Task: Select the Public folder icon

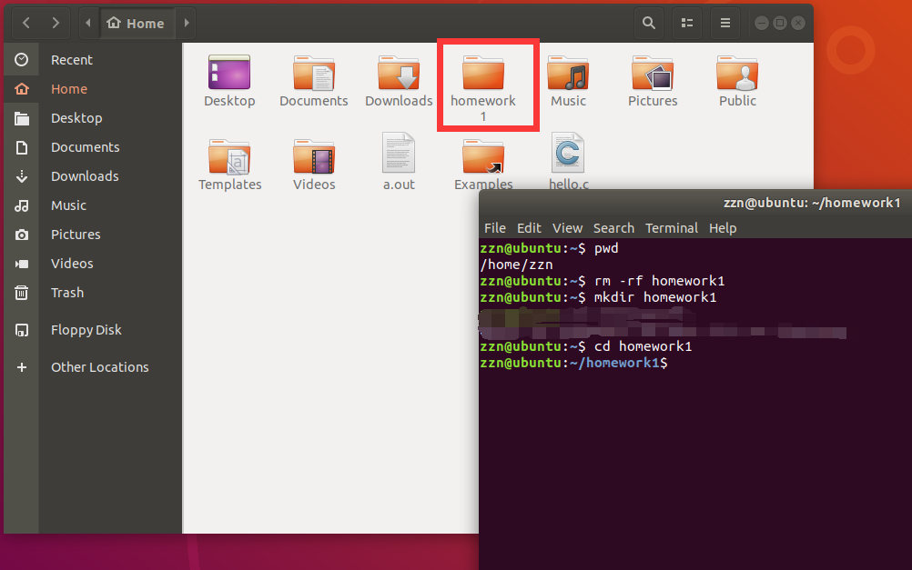Action: click(x=737, y=73)
